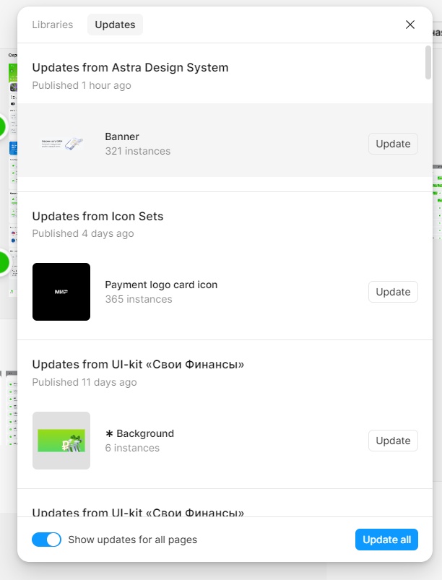Click the green Background thumbnail
This screenshot has height=580, width=442.
[x=61, y=441]
